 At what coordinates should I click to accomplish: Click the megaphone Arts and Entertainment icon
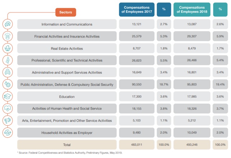8,121
